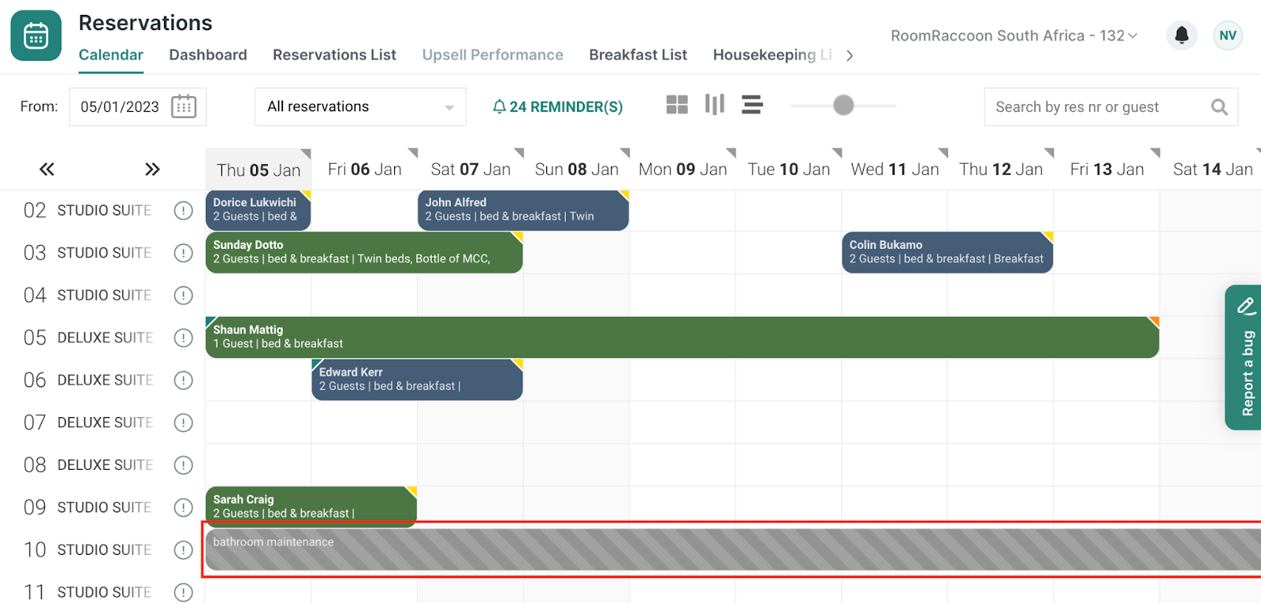The image size is (1261, 603).
Task: Open the All reservations filter dropdown
Action: pos(360,106)
